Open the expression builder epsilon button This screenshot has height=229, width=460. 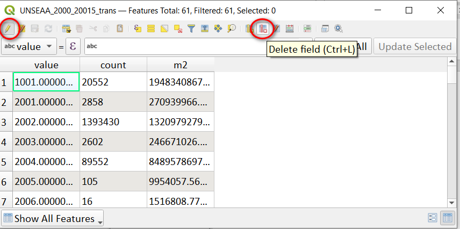(73, 46)
